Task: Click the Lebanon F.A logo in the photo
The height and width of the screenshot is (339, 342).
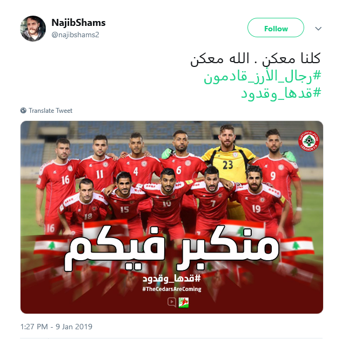Action: click(x=309, y=140)
